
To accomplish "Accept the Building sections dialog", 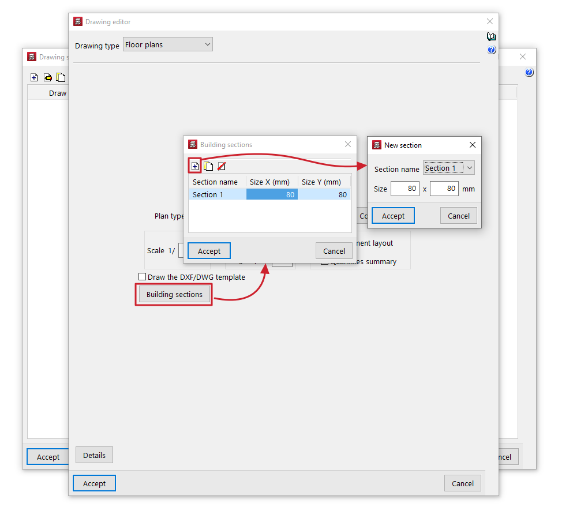I will 209,251.
